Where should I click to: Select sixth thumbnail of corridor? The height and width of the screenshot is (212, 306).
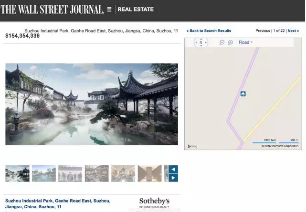point(150,173)
